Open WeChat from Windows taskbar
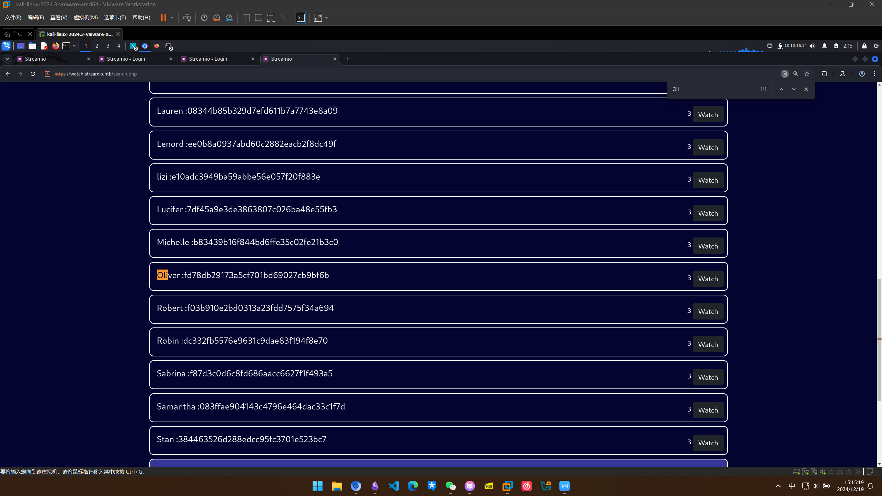Viewport: 882px width, 496px height. [450, 486]
